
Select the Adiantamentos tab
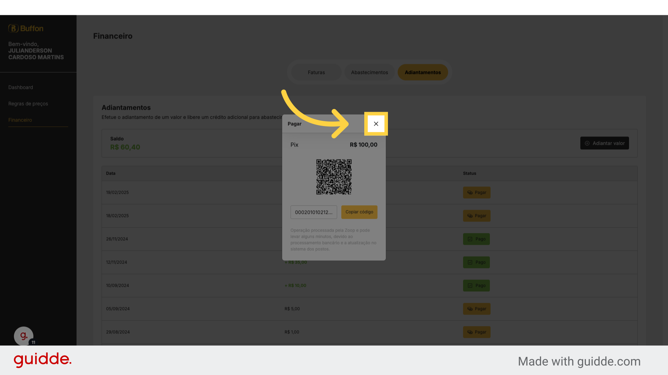tap(423, 72)
